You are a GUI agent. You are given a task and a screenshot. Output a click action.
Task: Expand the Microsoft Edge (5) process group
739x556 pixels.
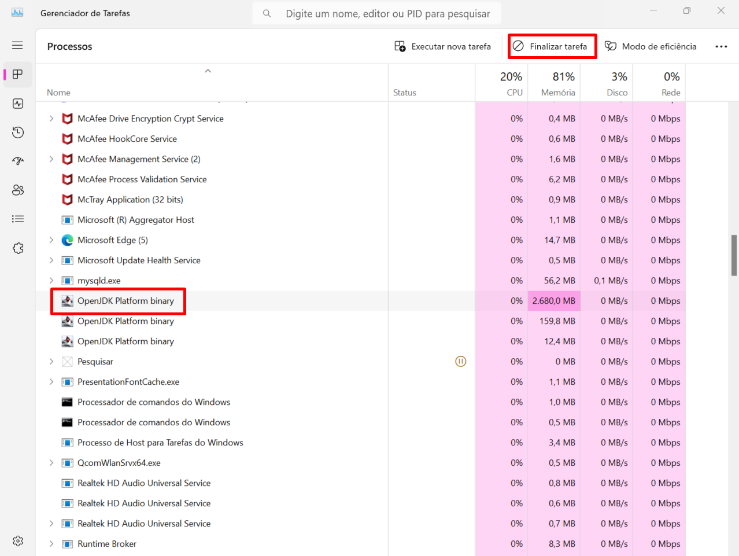click(x=51, y=240)
